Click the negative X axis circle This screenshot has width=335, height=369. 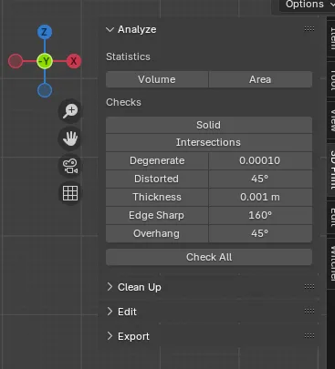pos(16,61)
